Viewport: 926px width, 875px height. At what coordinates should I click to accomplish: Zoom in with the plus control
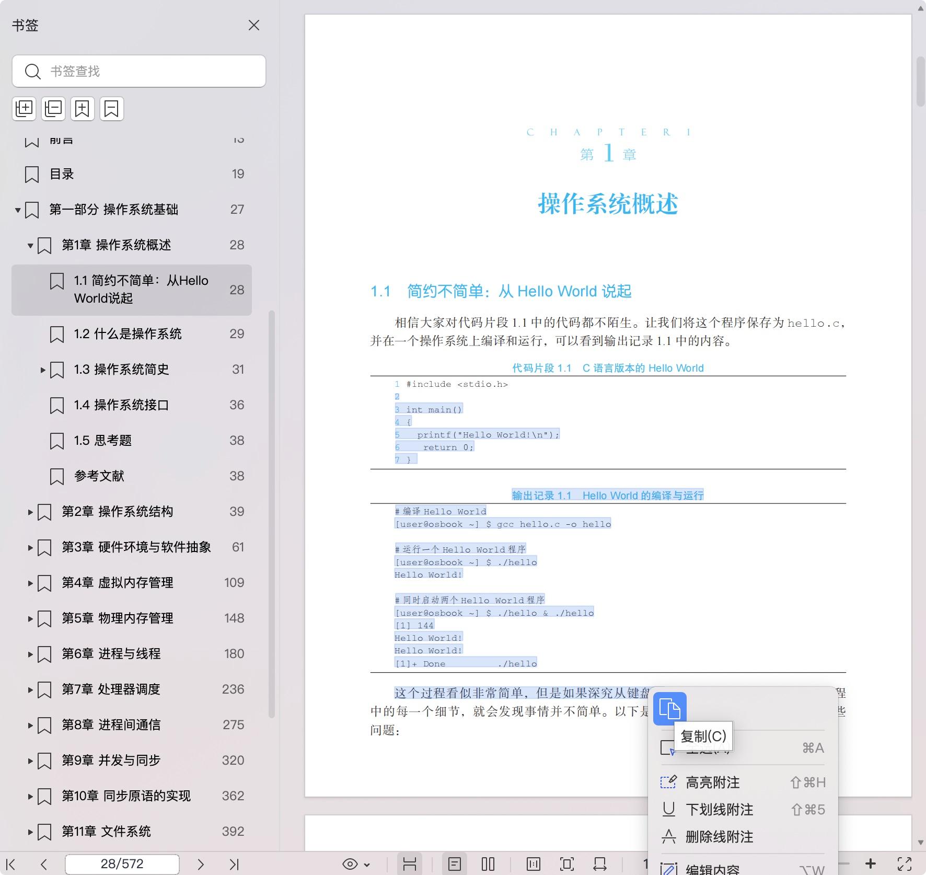[x=871, y=864]
